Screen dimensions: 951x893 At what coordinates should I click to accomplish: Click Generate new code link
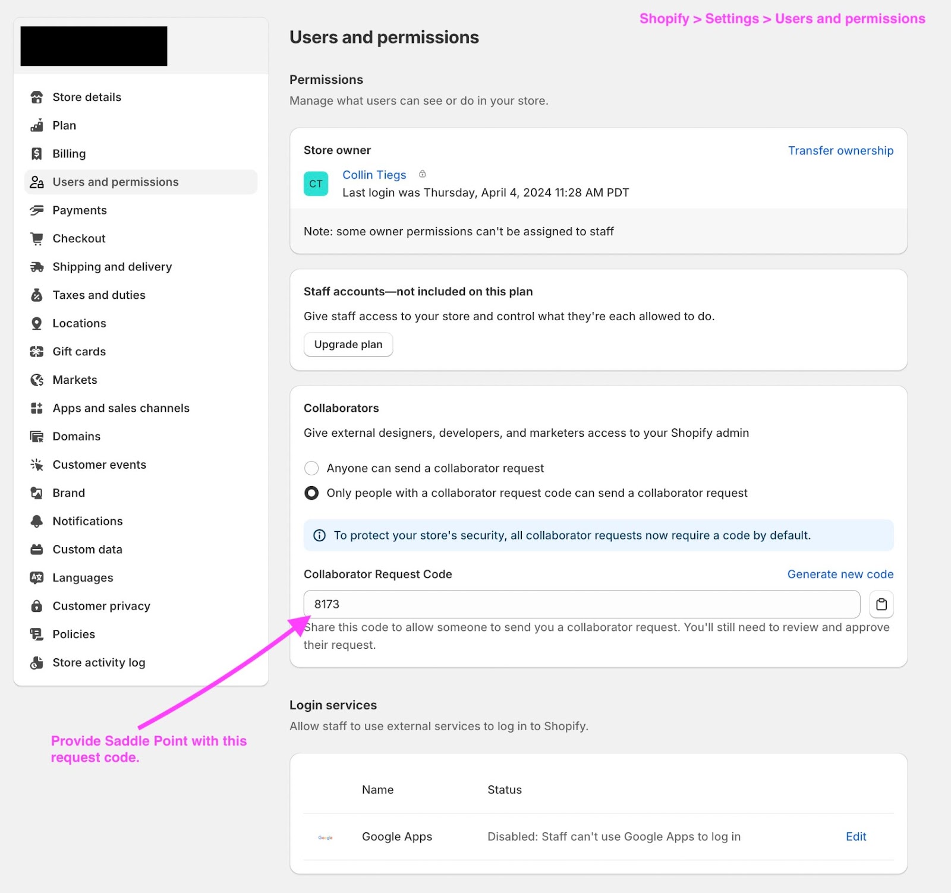pyautogui.click(x=840, y=575)
